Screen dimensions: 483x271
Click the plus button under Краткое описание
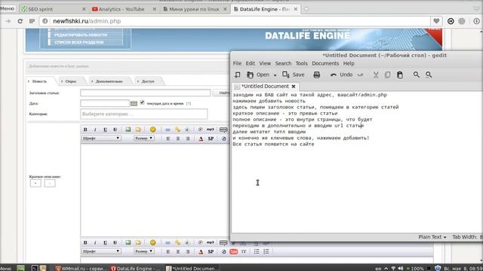point(35,184)
